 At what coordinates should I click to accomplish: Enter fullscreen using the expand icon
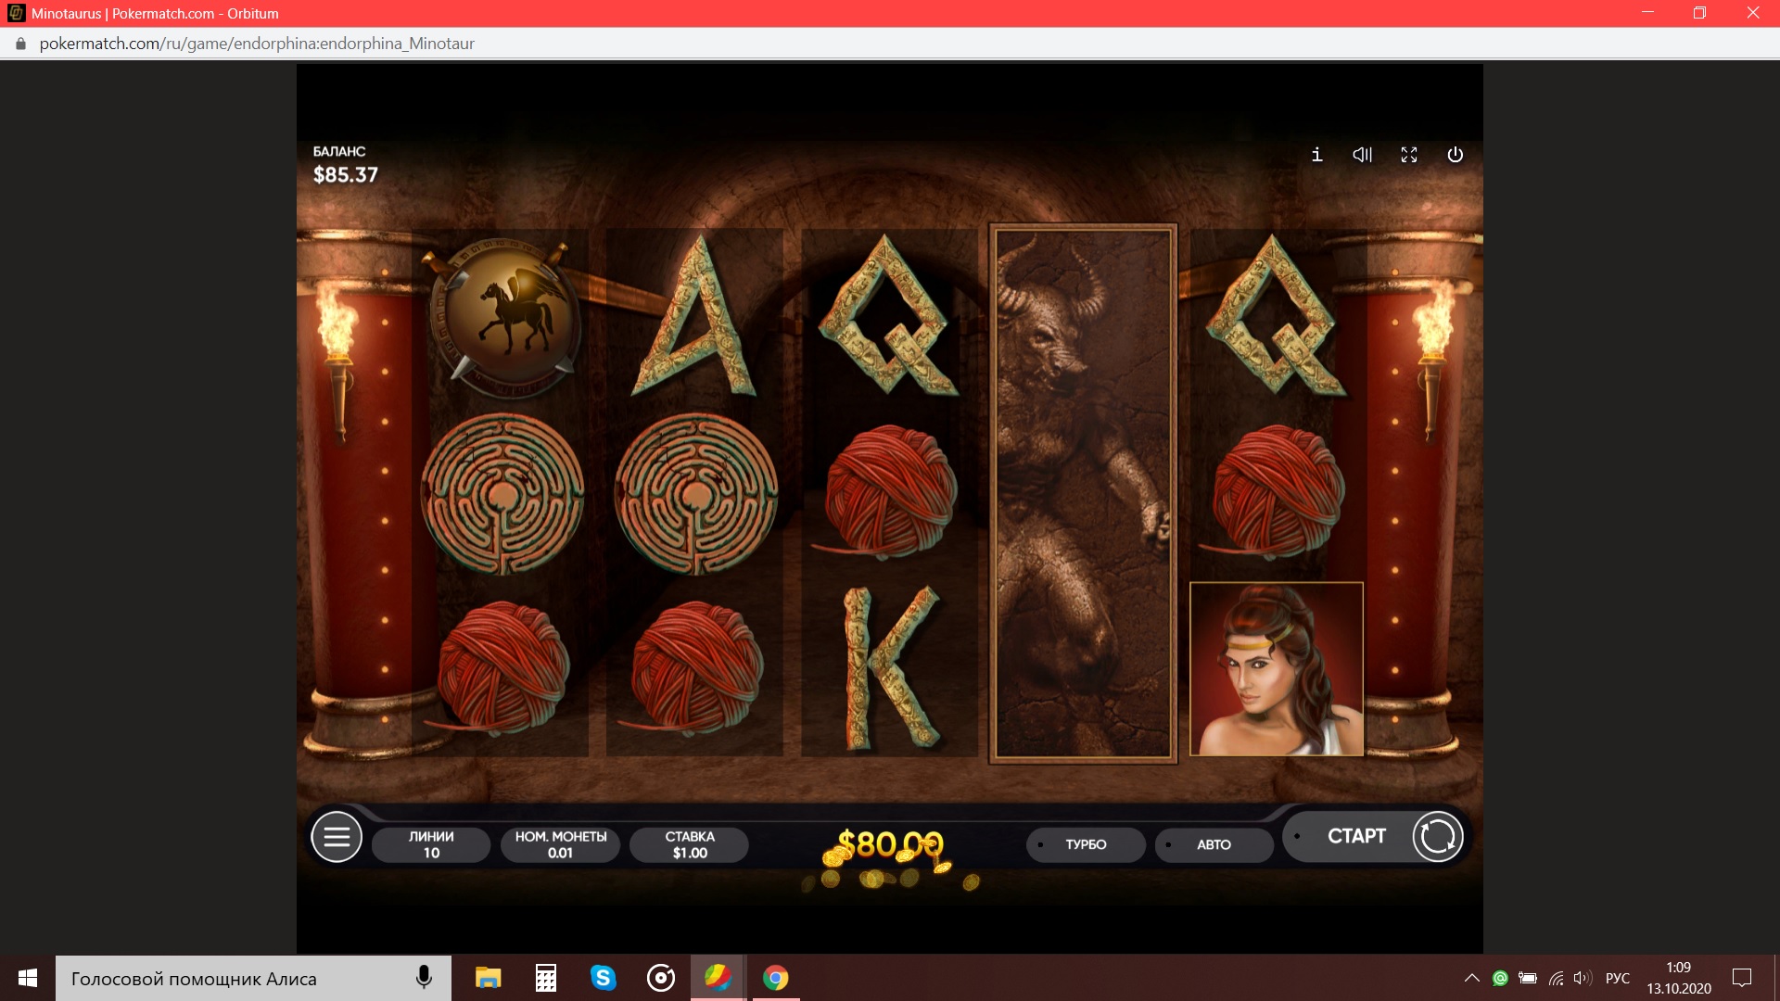pyautogui.click(x=1409, y=155)
